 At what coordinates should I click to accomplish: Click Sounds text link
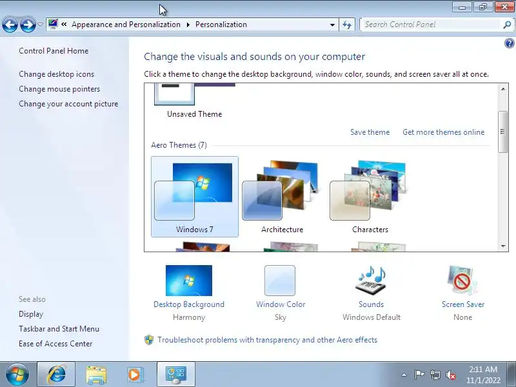372,304
